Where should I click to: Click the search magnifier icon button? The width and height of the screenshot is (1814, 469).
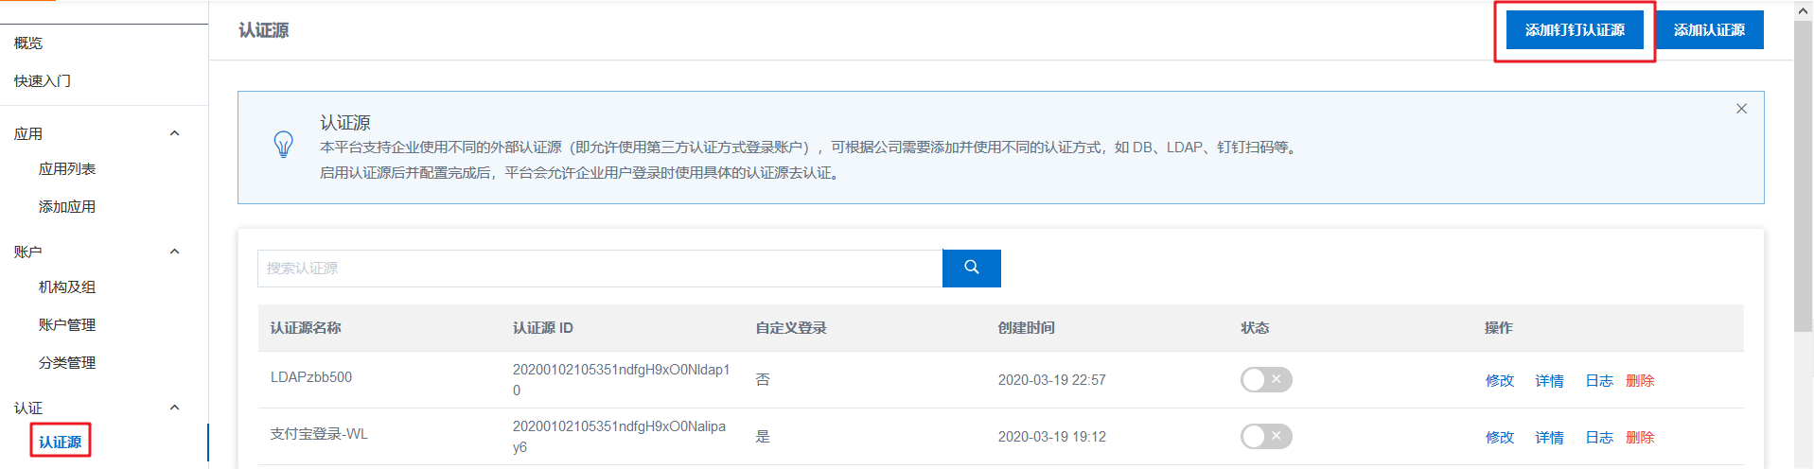971,268
